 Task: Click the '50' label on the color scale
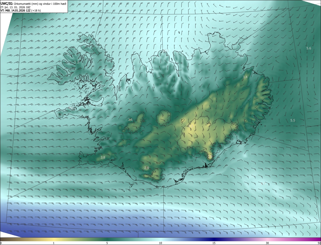click(x=319, y=243)
